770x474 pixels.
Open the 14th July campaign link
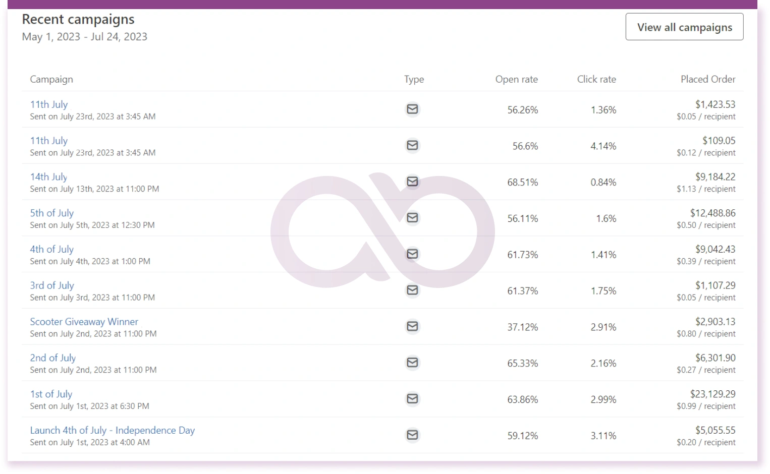48,177
